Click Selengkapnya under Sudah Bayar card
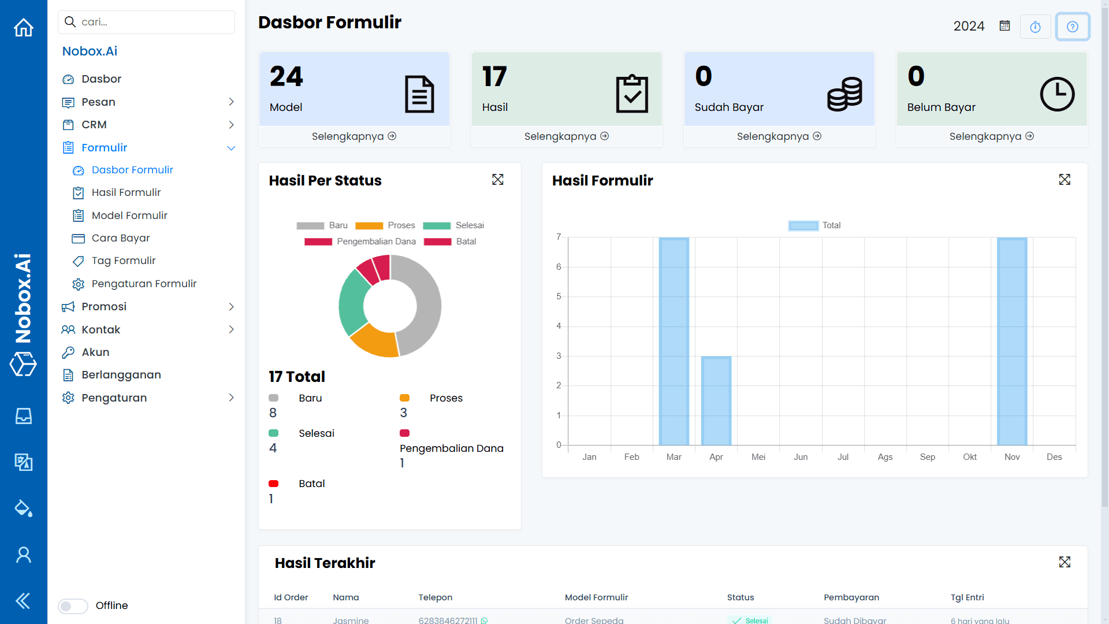Screen dimensions: 1109x624 click(779, 136)
